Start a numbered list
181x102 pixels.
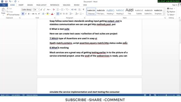point(62,10)
